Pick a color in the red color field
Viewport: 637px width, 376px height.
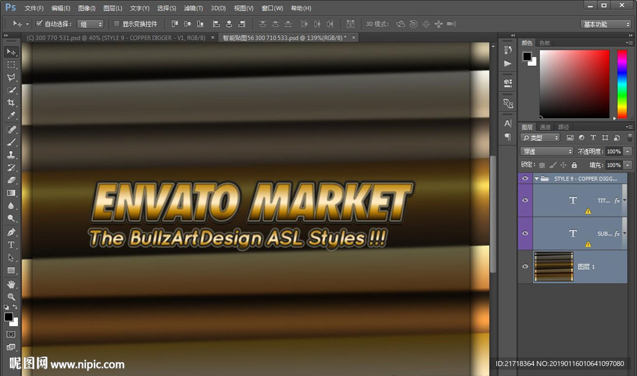pos(574,84)
